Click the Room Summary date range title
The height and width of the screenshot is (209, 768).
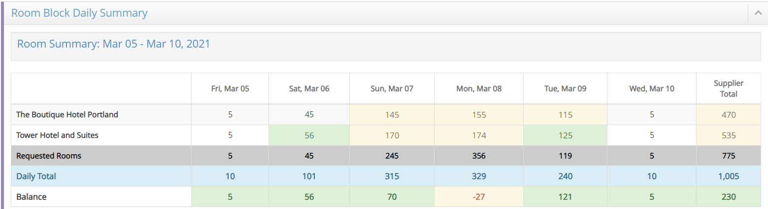[x=114, y=44]
